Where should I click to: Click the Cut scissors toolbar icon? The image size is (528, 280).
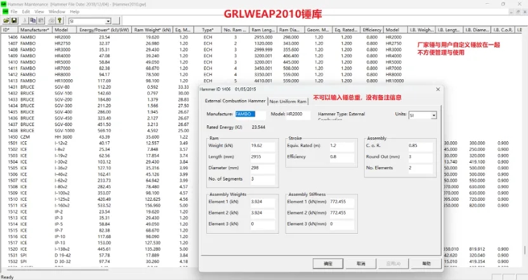[x=23, y=20]
